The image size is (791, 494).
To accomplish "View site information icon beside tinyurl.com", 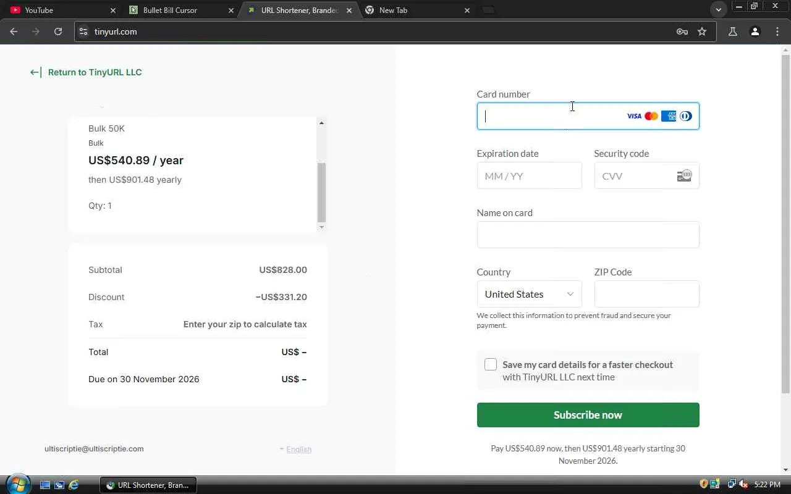I will [x=84, y=31].
